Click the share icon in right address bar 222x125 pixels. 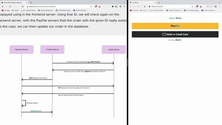(x=192, y=7)
